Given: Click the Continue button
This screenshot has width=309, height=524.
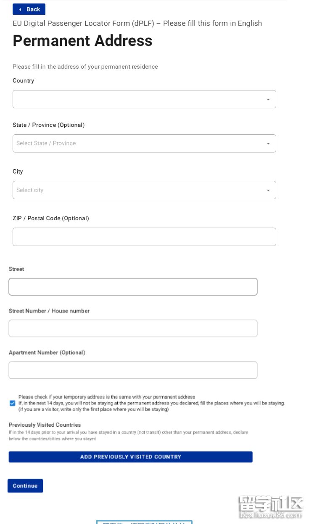Looking at the screenshot, I should point(25,486).
